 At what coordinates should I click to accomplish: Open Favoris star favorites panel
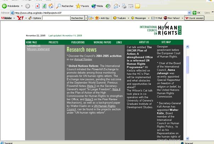[x=78, y=6]
